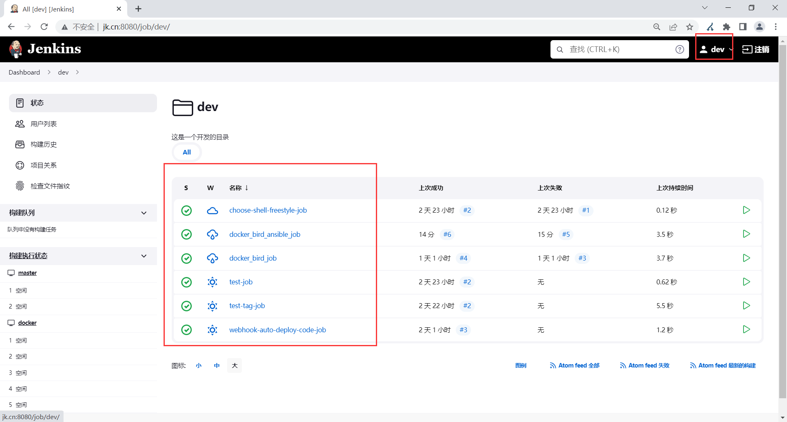Click weather icon of choose-shell-freestyle-job

[x=212, y=211]
